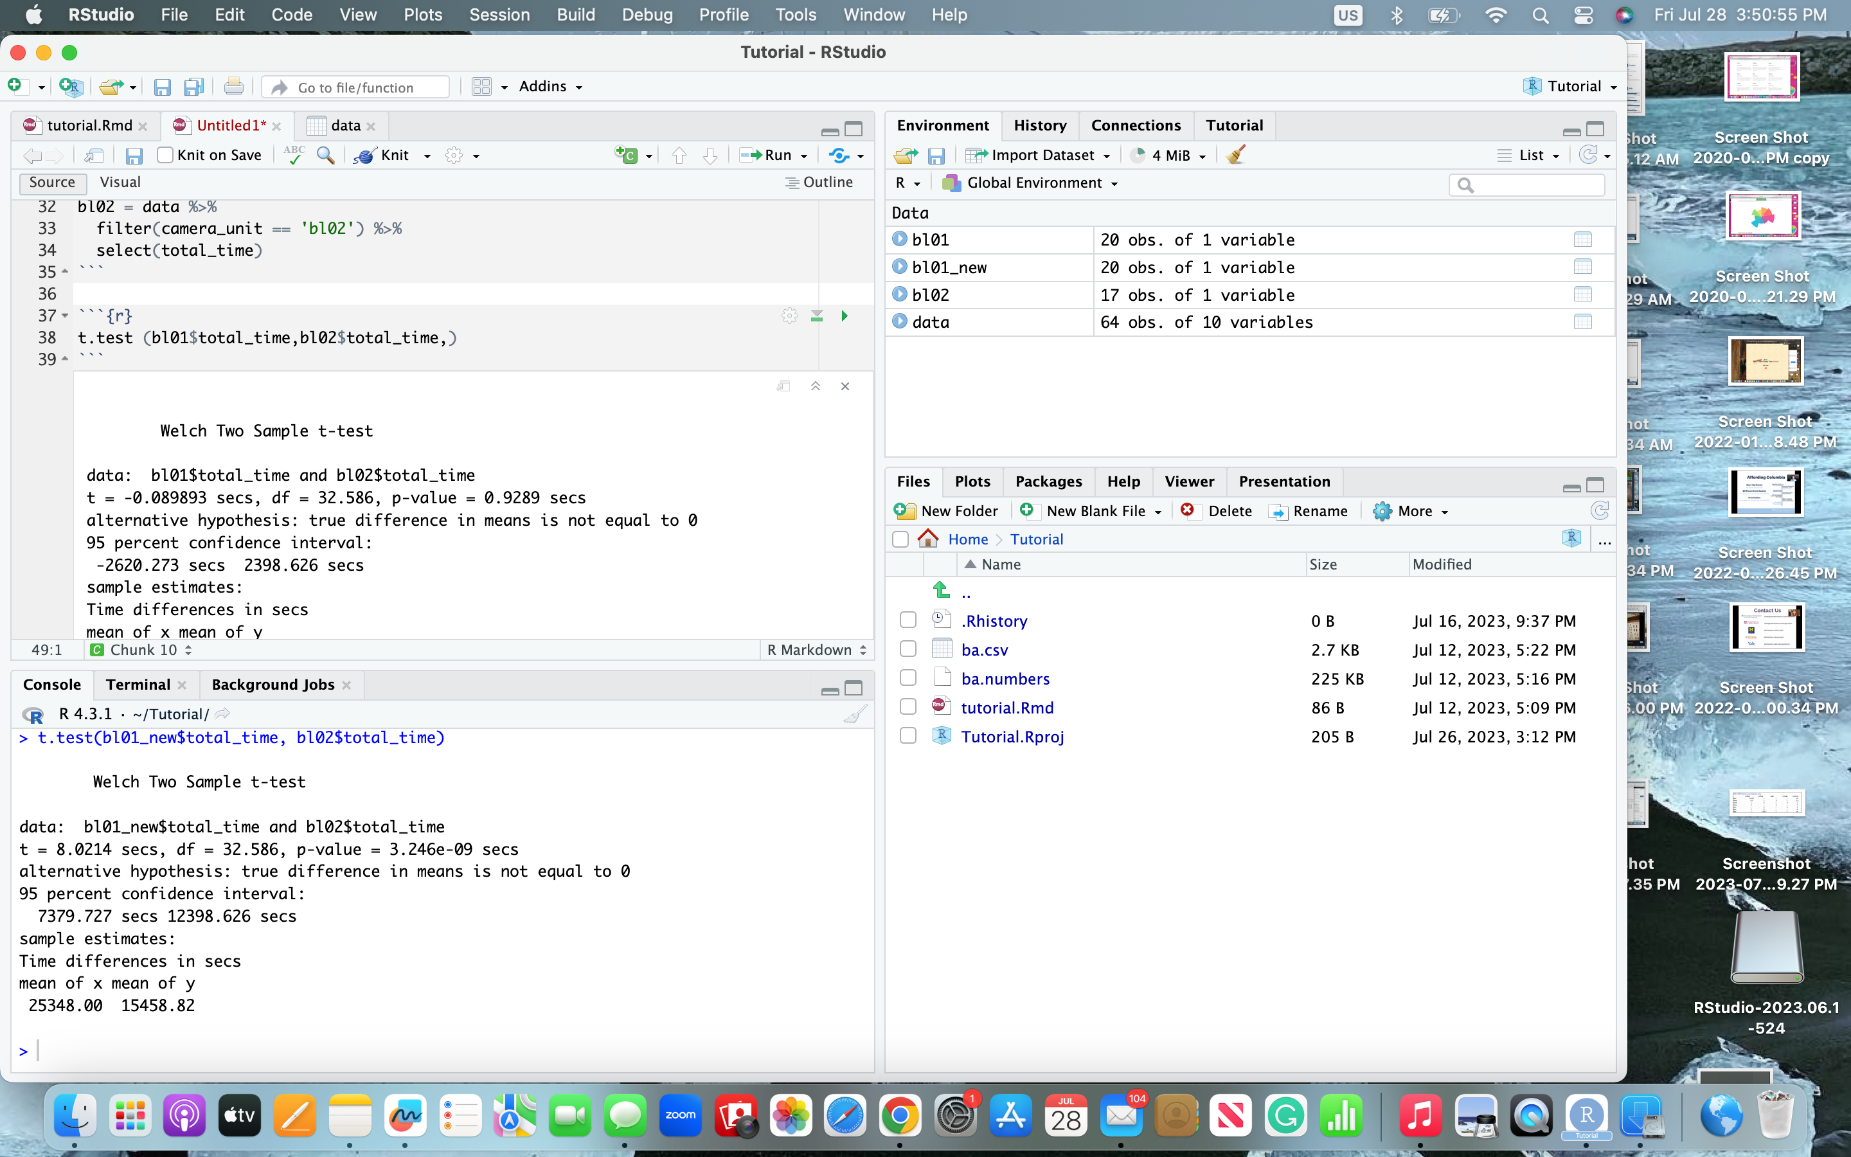Toggle Knit on Save checkbox
The width and height of the screenshot is (1851, 1157).
click(165, 156)
